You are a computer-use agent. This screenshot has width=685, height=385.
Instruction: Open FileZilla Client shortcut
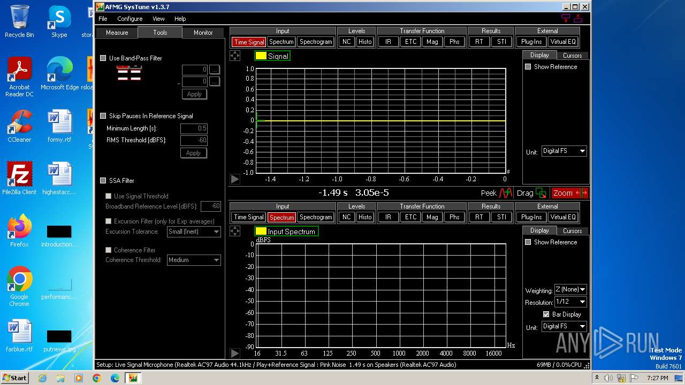pos(19,179)
